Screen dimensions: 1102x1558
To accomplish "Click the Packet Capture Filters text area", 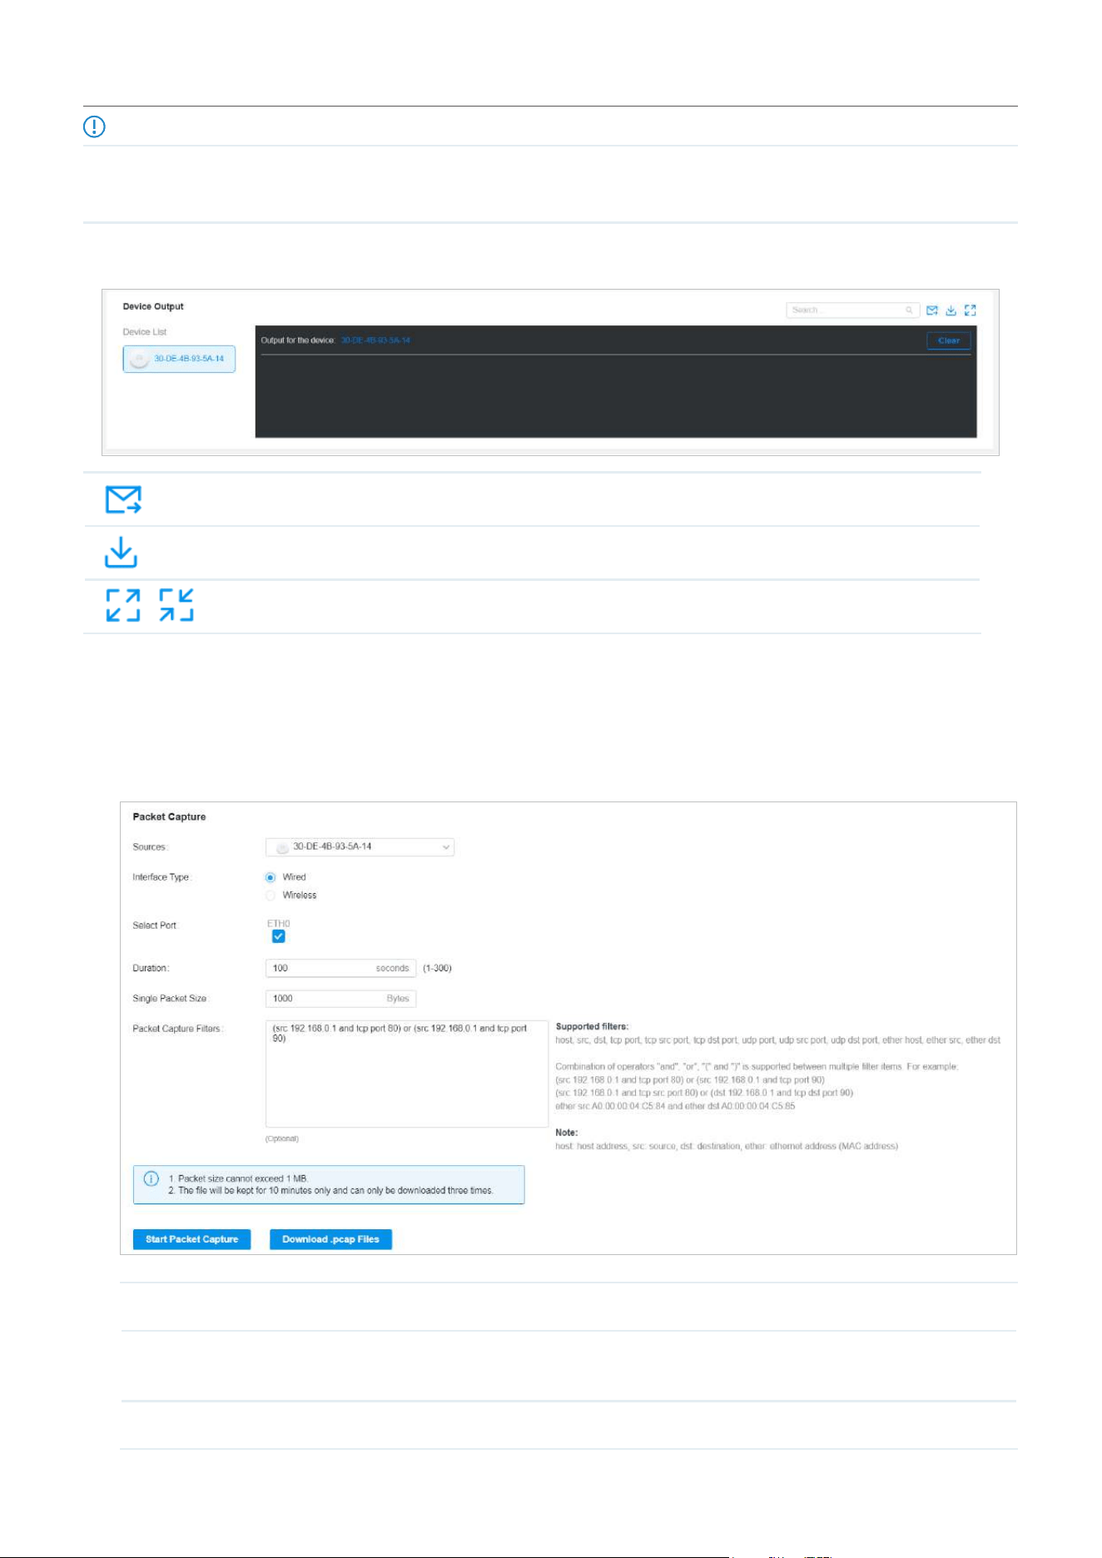I will pyautogui.click(x=407, y=1074).
